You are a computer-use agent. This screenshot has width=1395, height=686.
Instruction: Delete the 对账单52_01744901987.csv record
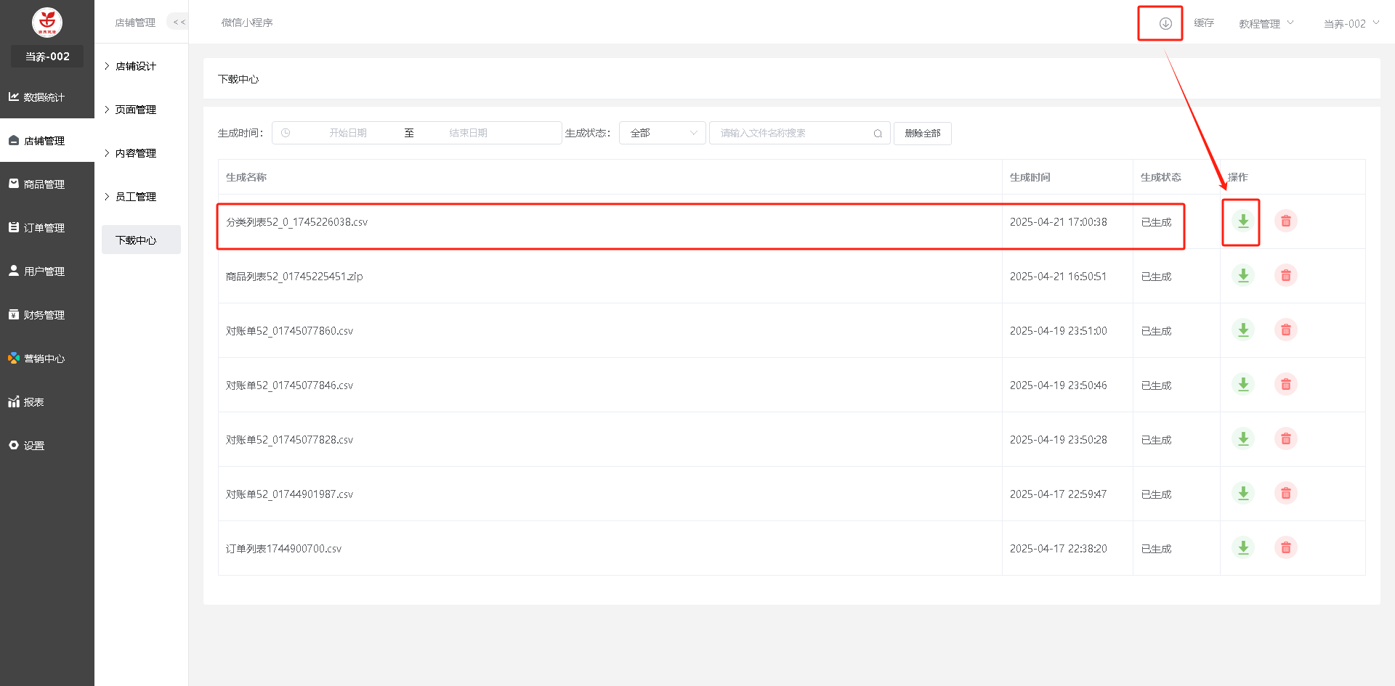tap(1285, 494)
